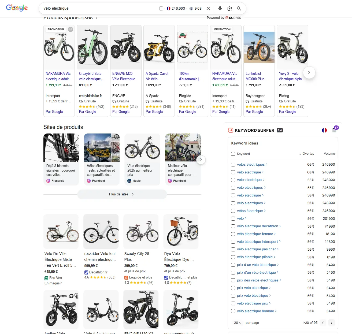Check the 'vélo électrique decathlon' keyword
352x334 pixels.
coord(233,226)
